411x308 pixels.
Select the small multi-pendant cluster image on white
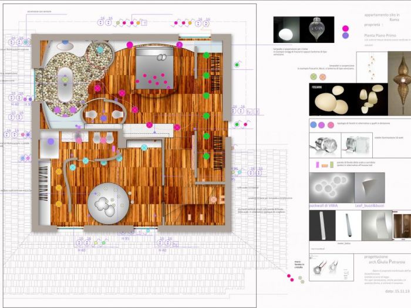(x=372, y=67)
